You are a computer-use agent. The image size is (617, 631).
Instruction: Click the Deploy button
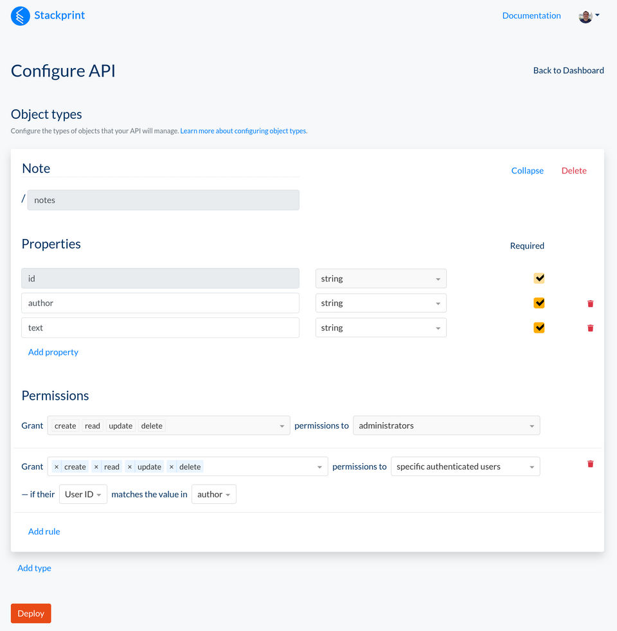pos(31,613)
